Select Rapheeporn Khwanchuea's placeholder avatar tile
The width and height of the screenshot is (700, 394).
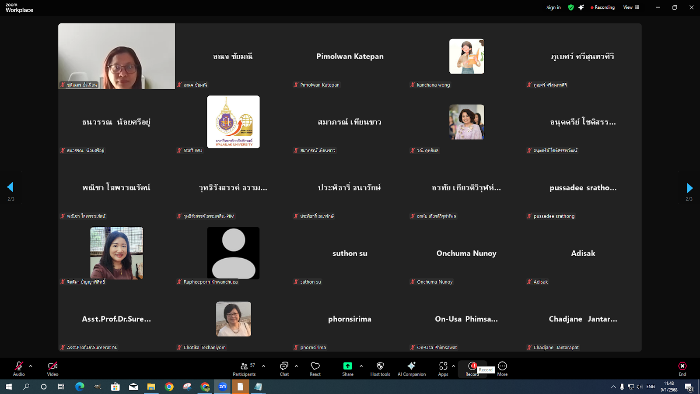233,253
